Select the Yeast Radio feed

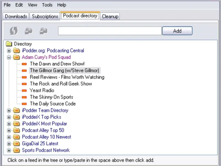(x=42, y=90)
